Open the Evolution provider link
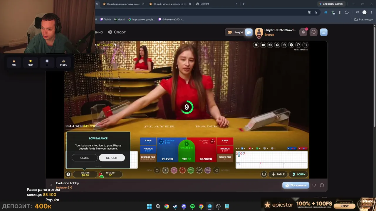 [x=64, y=188]
